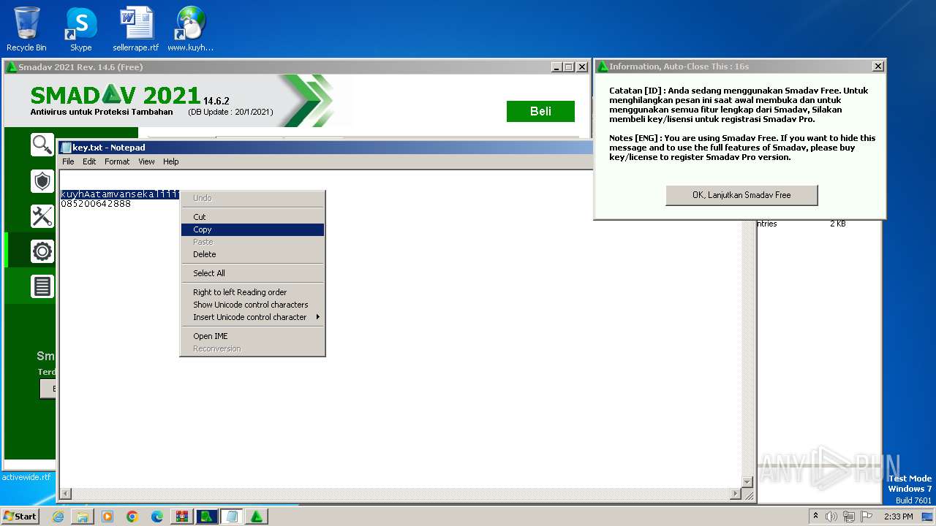The height and width of the screenshot is (526, 936).
Task: Open Notepad Edit menu
Action: (x=89, y=161)
